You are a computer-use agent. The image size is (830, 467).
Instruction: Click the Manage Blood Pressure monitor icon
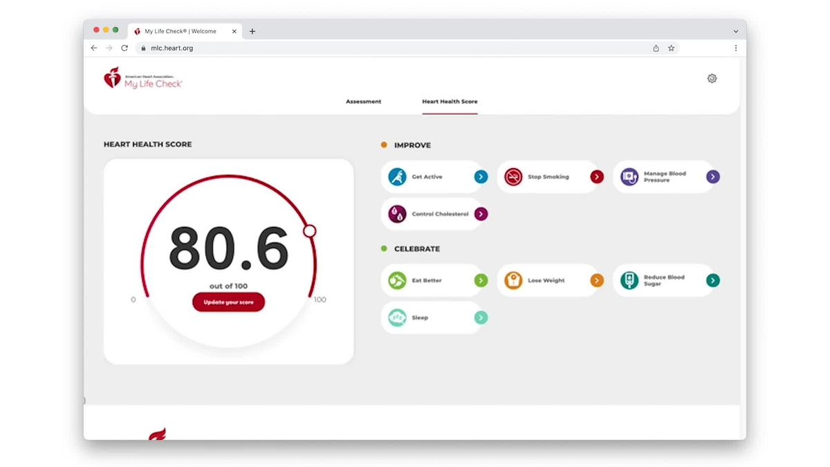(629, 176)
